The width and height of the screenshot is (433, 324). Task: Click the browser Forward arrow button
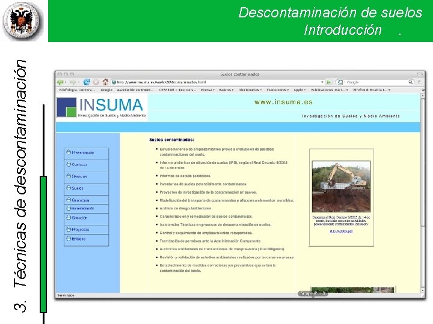tap(72, 82)
